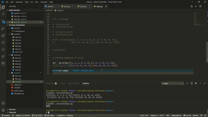This screenshot has height=117, width=208.
Task: Click the feedback icon in status bar
Action: point(201,115)
